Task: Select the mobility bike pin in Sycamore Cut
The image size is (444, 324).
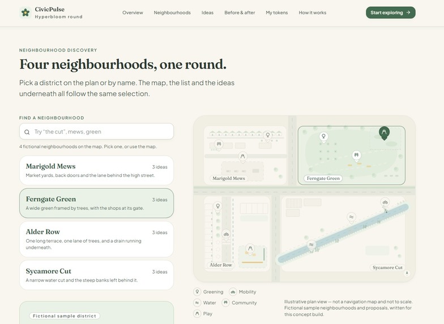Action: point(385,202)
